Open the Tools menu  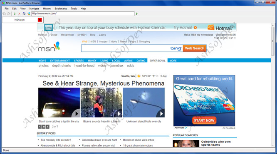coord(74,8)
